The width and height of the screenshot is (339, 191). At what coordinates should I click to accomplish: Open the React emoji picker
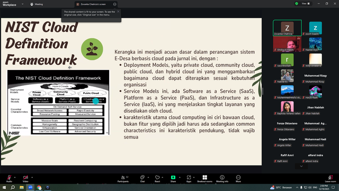(157, 179)
